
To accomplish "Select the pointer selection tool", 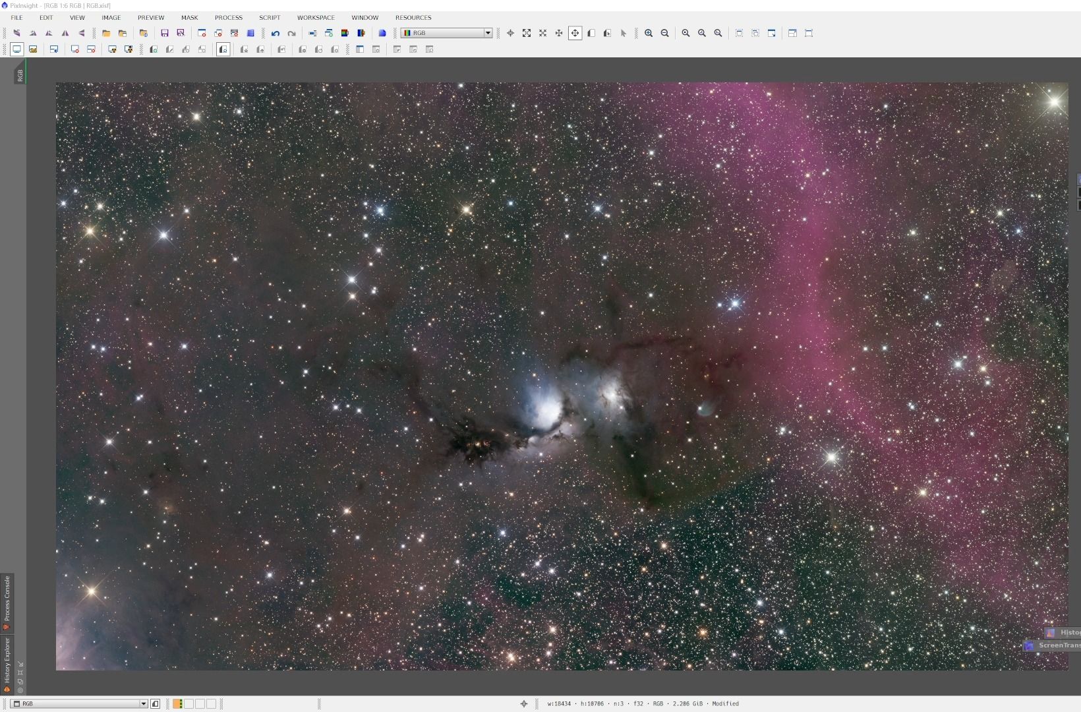I will pos(624,33).
